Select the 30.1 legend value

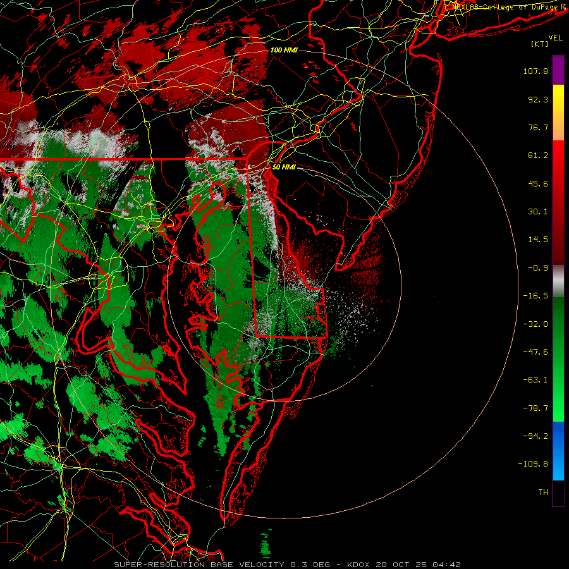pos(538,212)
